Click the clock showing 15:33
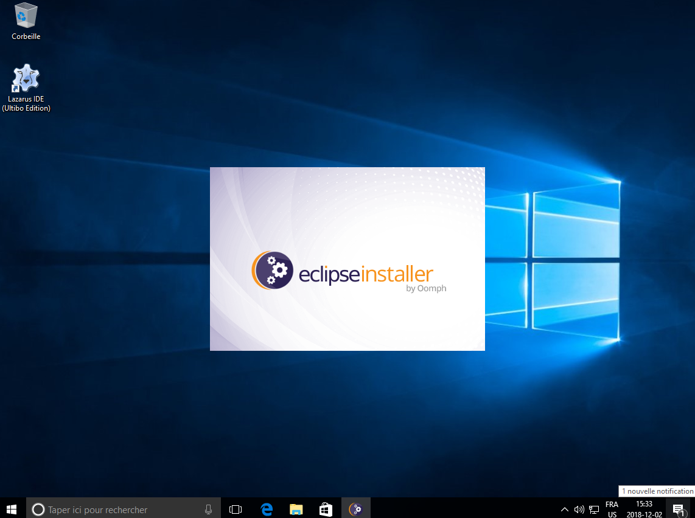 coord(644,509)
